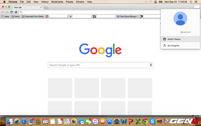This screenshot has height=126, width=201.
Task: Click the reload page icon
Action: pyautogui.click(x=12, y=12)
